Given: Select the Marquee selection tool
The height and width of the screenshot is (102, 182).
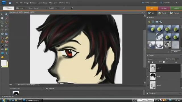Looking at the screenshot, I should click(x=2, y=22).
